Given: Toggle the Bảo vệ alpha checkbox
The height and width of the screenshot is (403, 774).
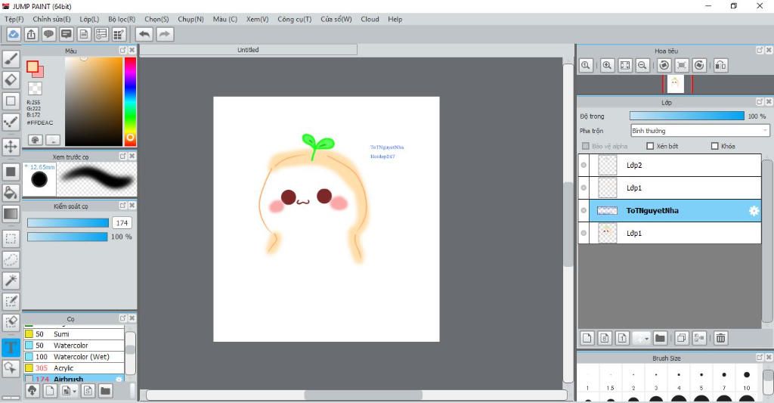Looking at the screenshot, I should point(586,146).
